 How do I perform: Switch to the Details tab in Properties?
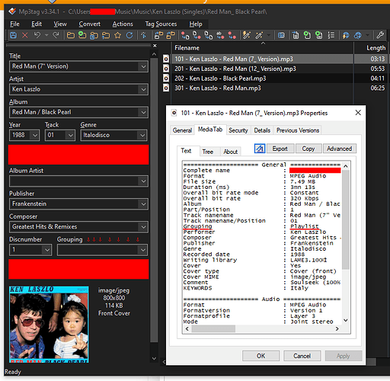click(x=262, y=130)
